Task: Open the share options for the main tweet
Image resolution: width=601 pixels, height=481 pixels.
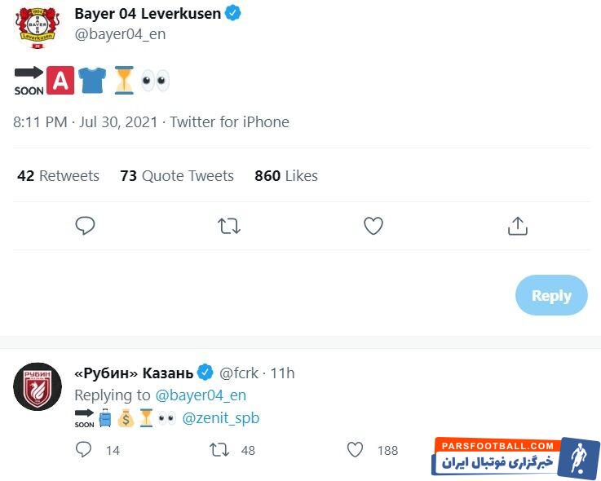Action: coord(518,226)
